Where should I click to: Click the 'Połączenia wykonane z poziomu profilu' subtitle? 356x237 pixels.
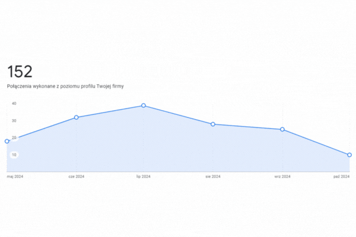tap(65, 87)
